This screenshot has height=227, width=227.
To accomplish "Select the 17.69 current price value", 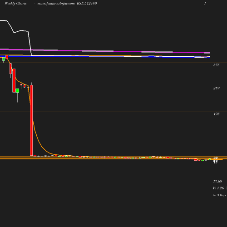I will pyautogui.click(x=217, y=181).
